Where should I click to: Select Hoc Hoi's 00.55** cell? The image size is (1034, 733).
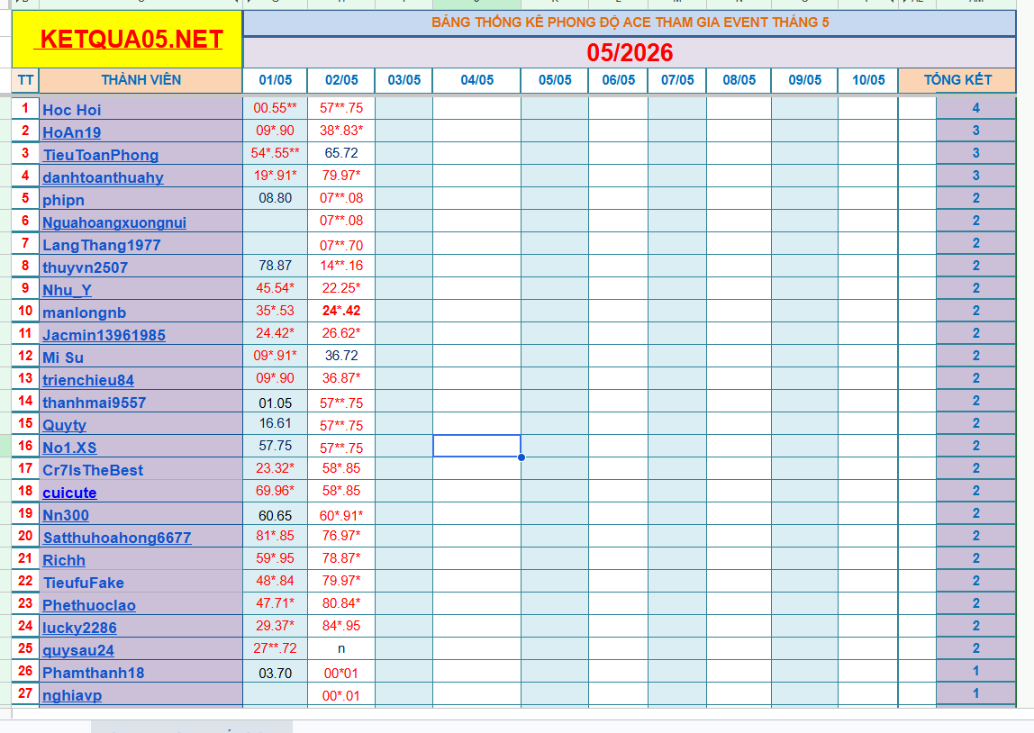click(x=275, y=108)
